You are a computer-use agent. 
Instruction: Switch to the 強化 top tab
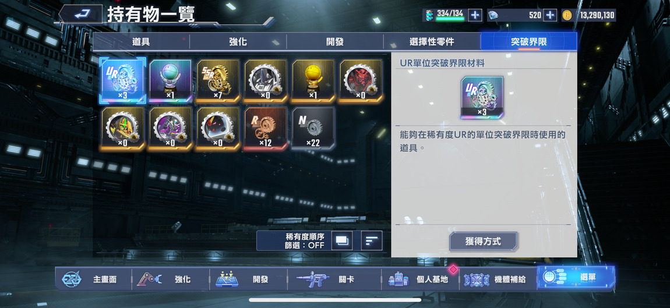(x=238, y=42)
